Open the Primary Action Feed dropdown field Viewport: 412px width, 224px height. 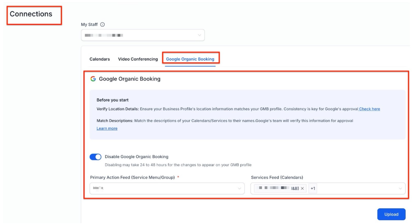click(165, 189)
